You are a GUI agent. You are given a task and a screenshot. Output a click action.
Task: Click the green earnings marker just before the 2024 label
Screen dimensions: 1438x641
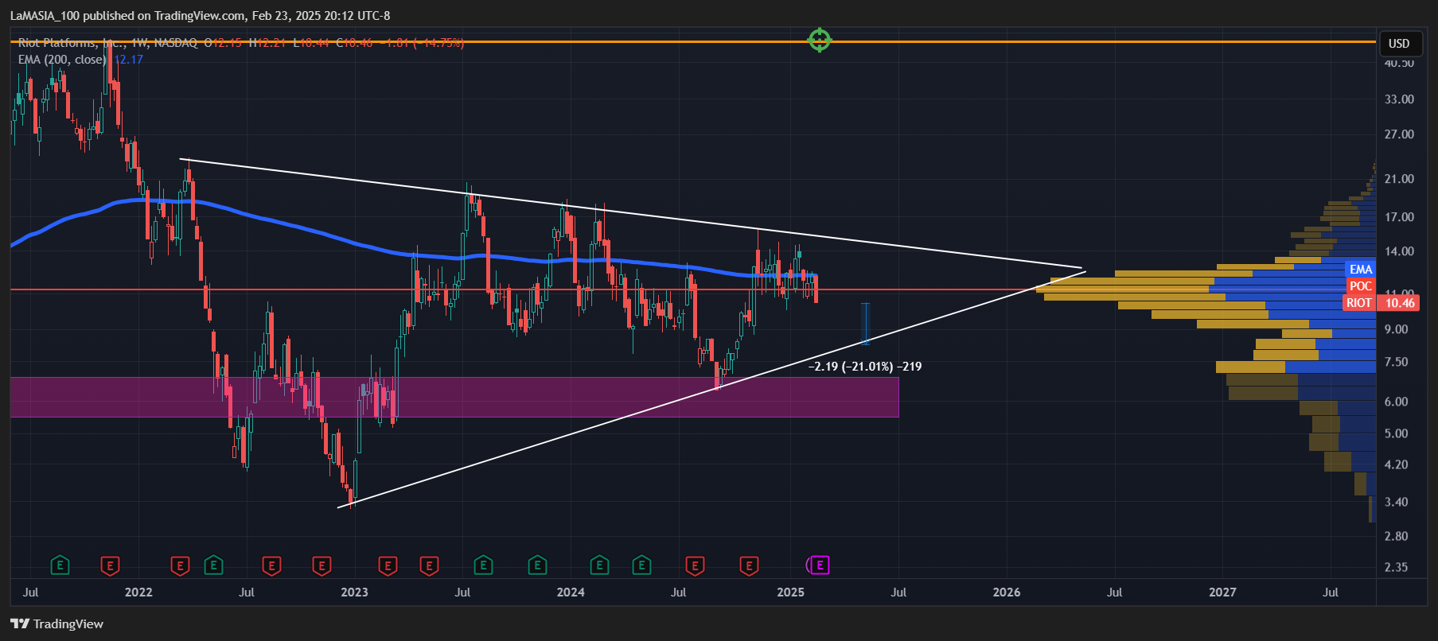(x=537, y=565)
